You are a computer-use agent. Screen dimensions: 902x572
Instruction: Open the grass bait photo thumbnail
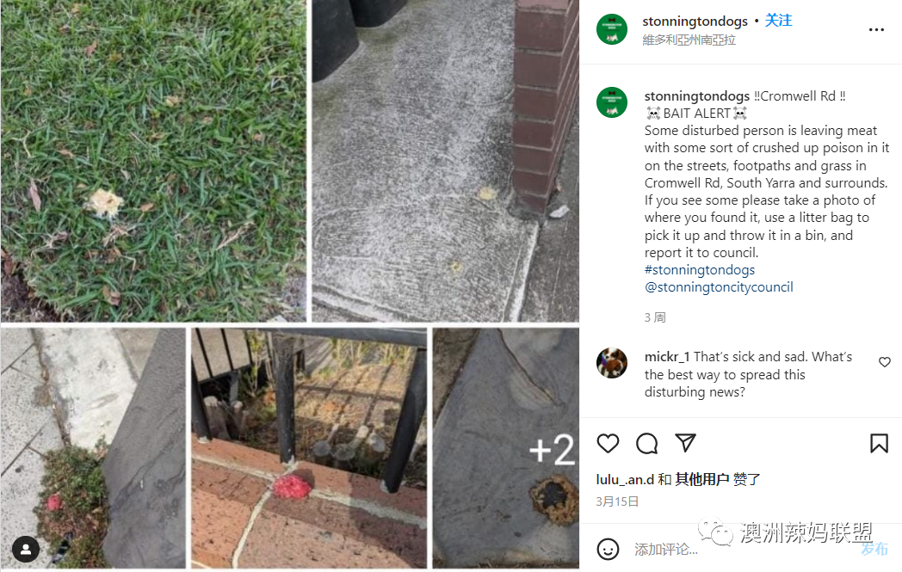click(x=153, y=160)
